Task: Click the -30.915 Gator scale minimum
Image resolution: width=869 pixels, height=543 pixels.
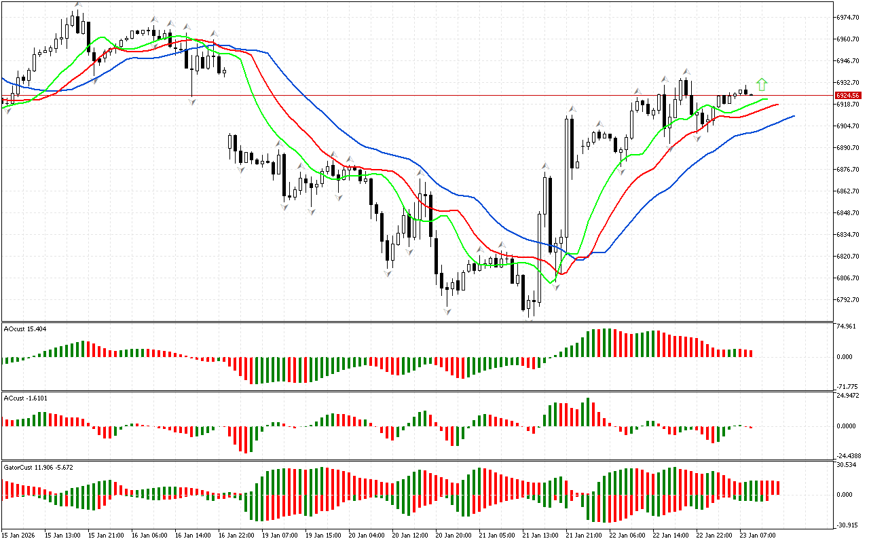Action: (x=847, y=525)
